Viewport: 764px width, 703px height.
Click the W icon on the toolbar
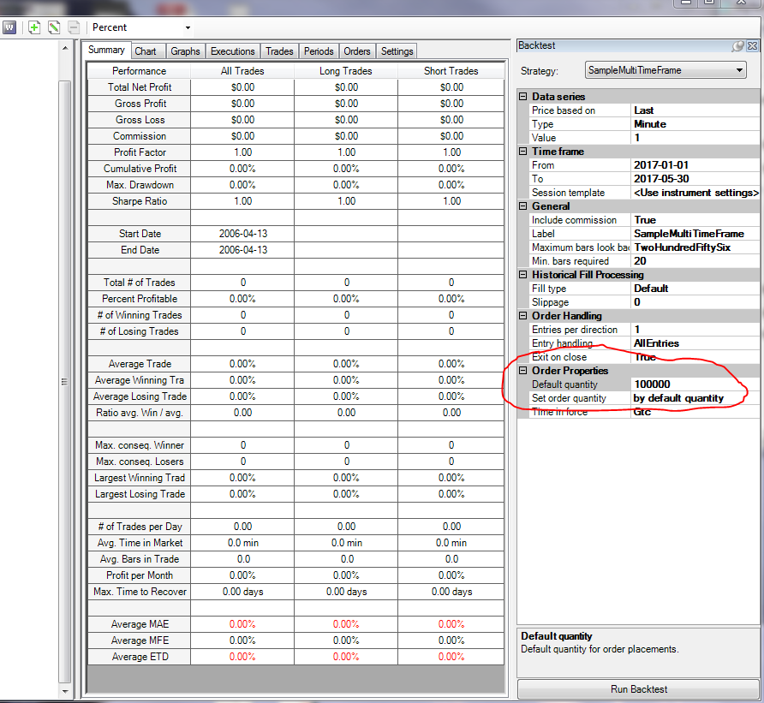[9, 27]
